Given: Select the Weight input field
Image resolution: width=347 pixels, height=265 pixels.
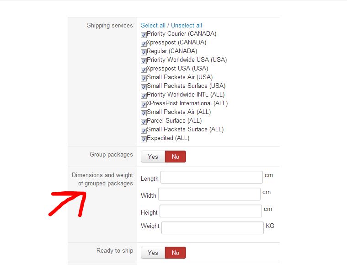Looking at the screenshot, I should (x=212, y=228).
